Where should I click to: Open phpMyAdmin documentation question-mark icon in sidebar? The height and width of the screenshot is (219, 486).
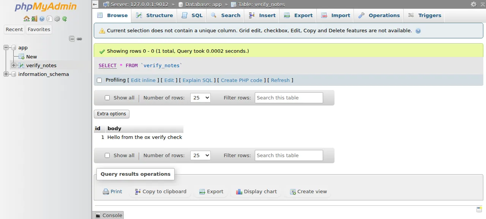(x=42, y=19)
